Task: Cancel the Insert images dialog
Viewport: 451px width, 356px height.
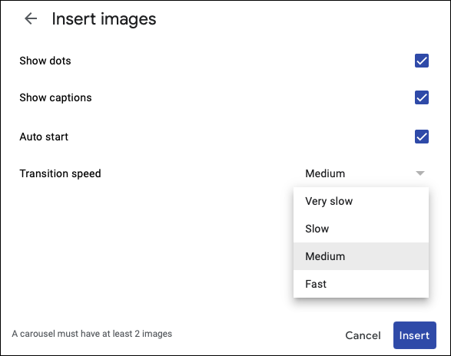Action: pos(363,335)
